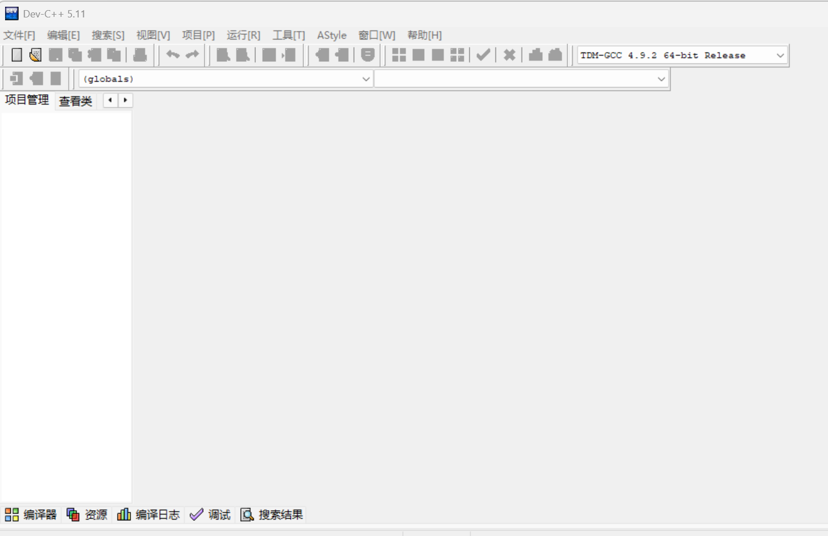Open the 窗口[W] menu
828x536 pixels.
pyautogui.click(x=377, y=35)
